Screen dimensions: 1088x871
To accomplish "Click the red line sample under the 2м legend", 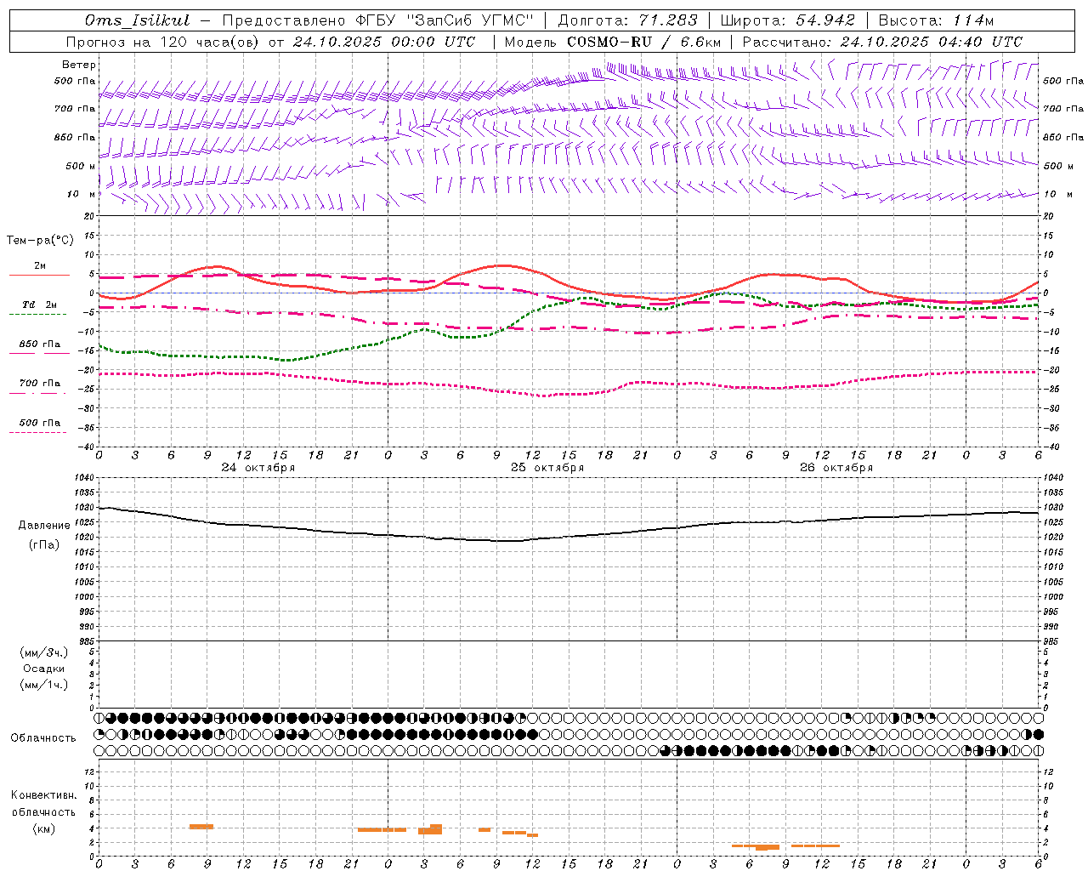I will coord(39,276).
